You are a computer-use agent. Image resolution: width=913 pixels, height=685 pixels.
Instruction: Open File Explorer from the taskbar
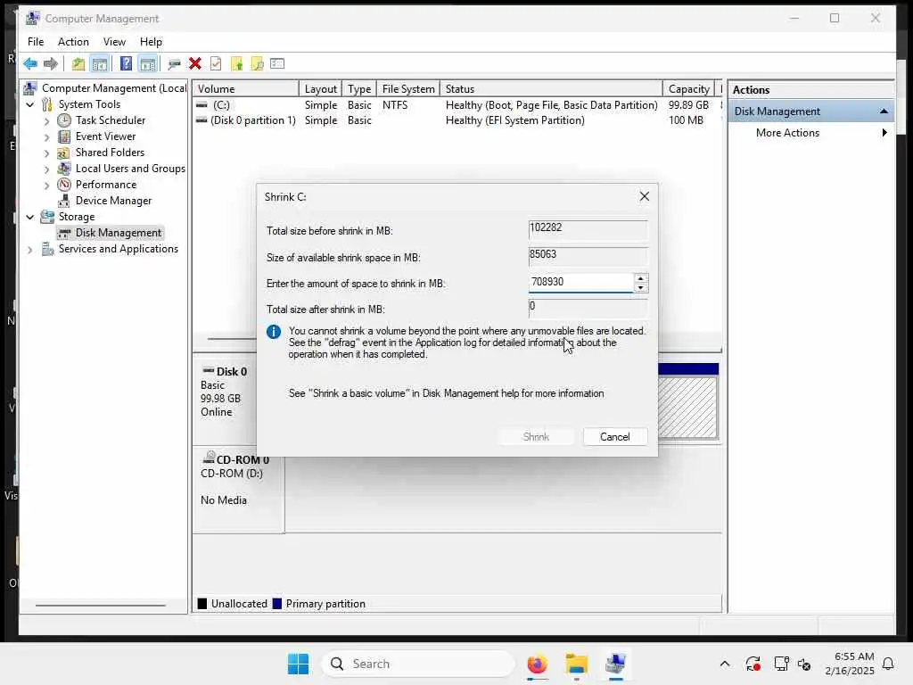(x=577, y=664)
